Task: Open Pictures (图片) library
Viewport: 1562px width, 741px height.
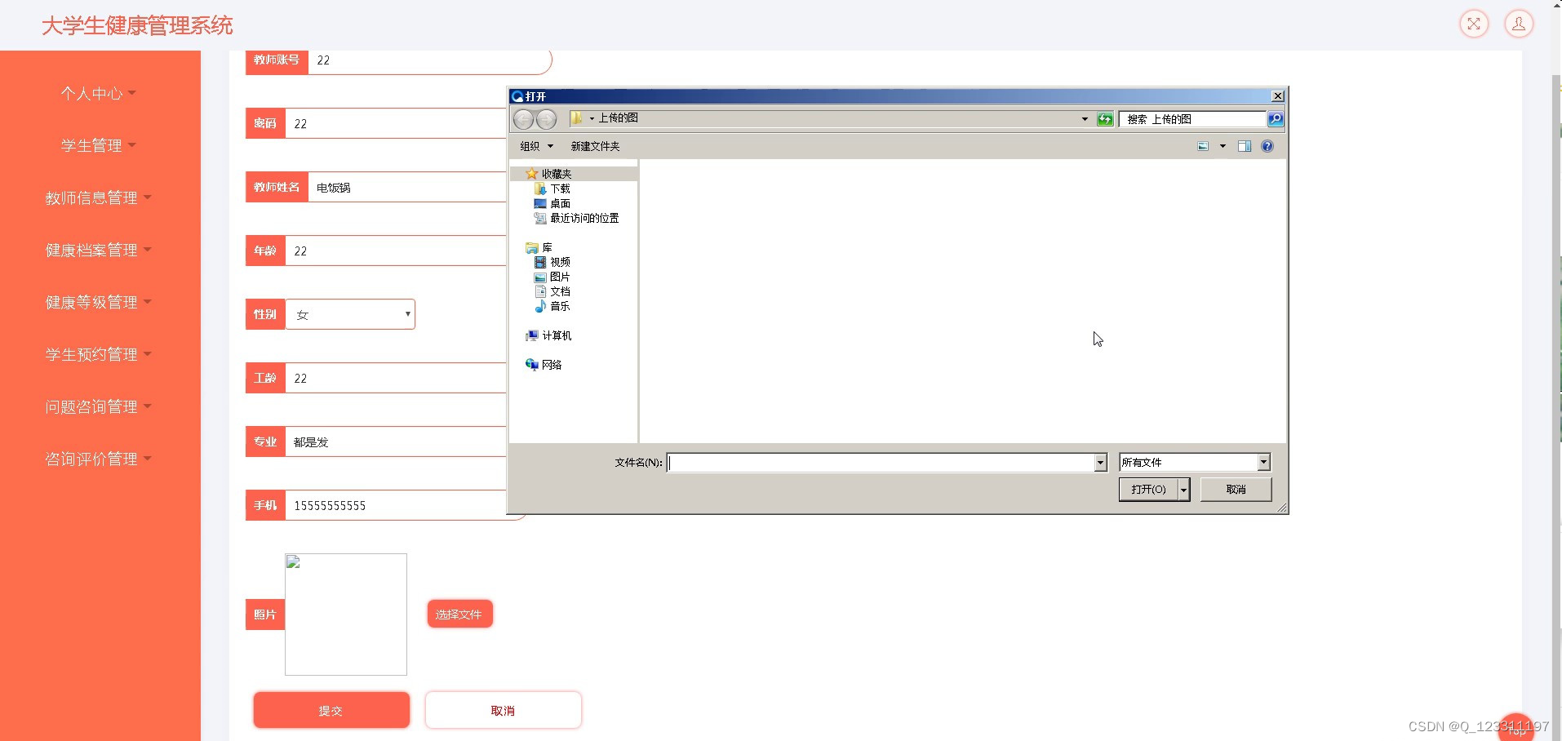Action: (x=552, y=277)
